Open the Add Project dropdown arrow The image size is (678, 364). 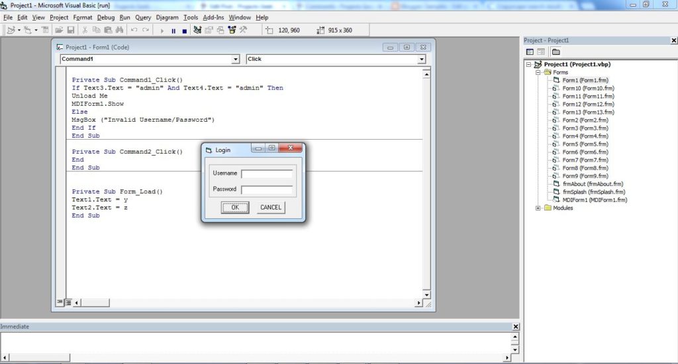19,30
